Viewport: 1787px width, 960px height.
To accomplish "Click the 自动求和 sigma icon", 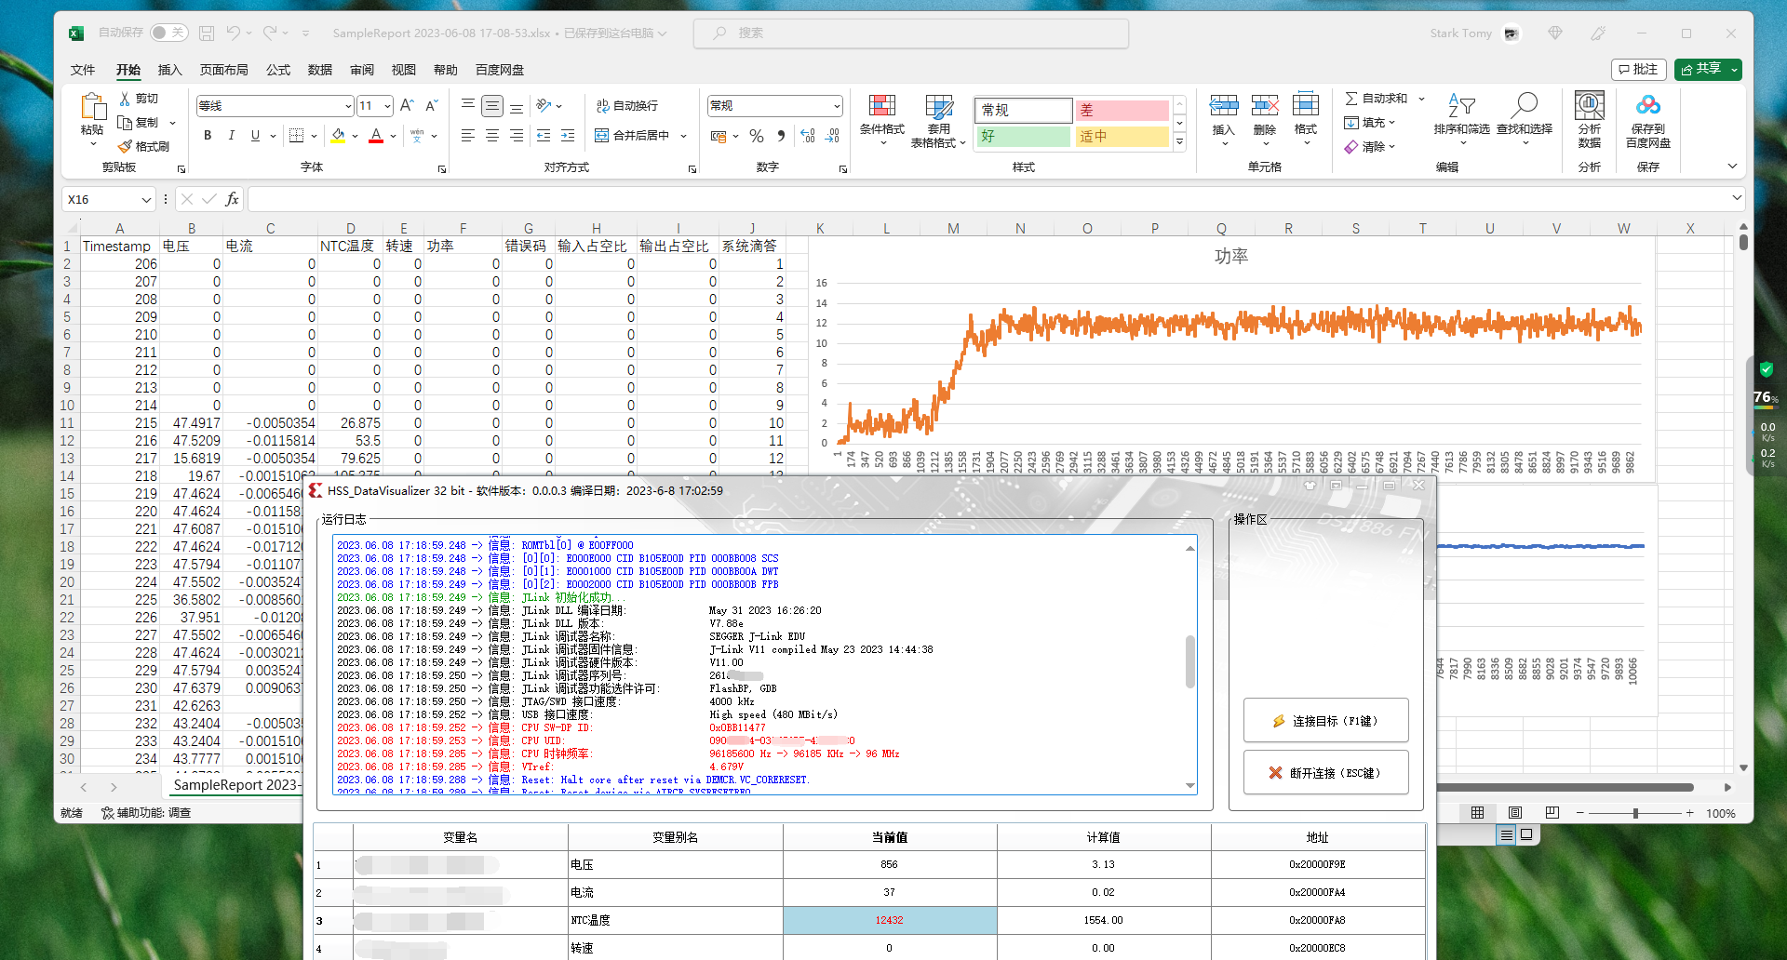I will [1351, 99].
